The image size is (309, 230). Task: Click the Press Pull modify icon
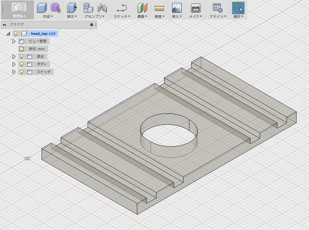pos(72,8)
